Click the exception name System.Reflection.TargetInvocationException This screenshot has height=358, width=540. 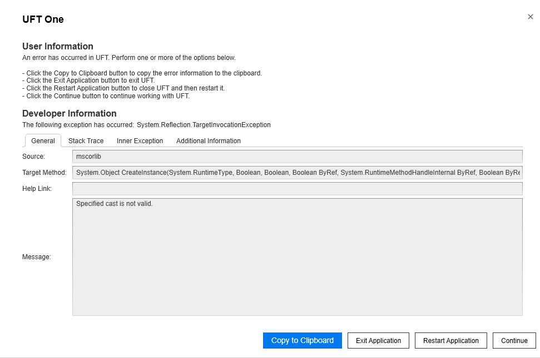(204, 125)
